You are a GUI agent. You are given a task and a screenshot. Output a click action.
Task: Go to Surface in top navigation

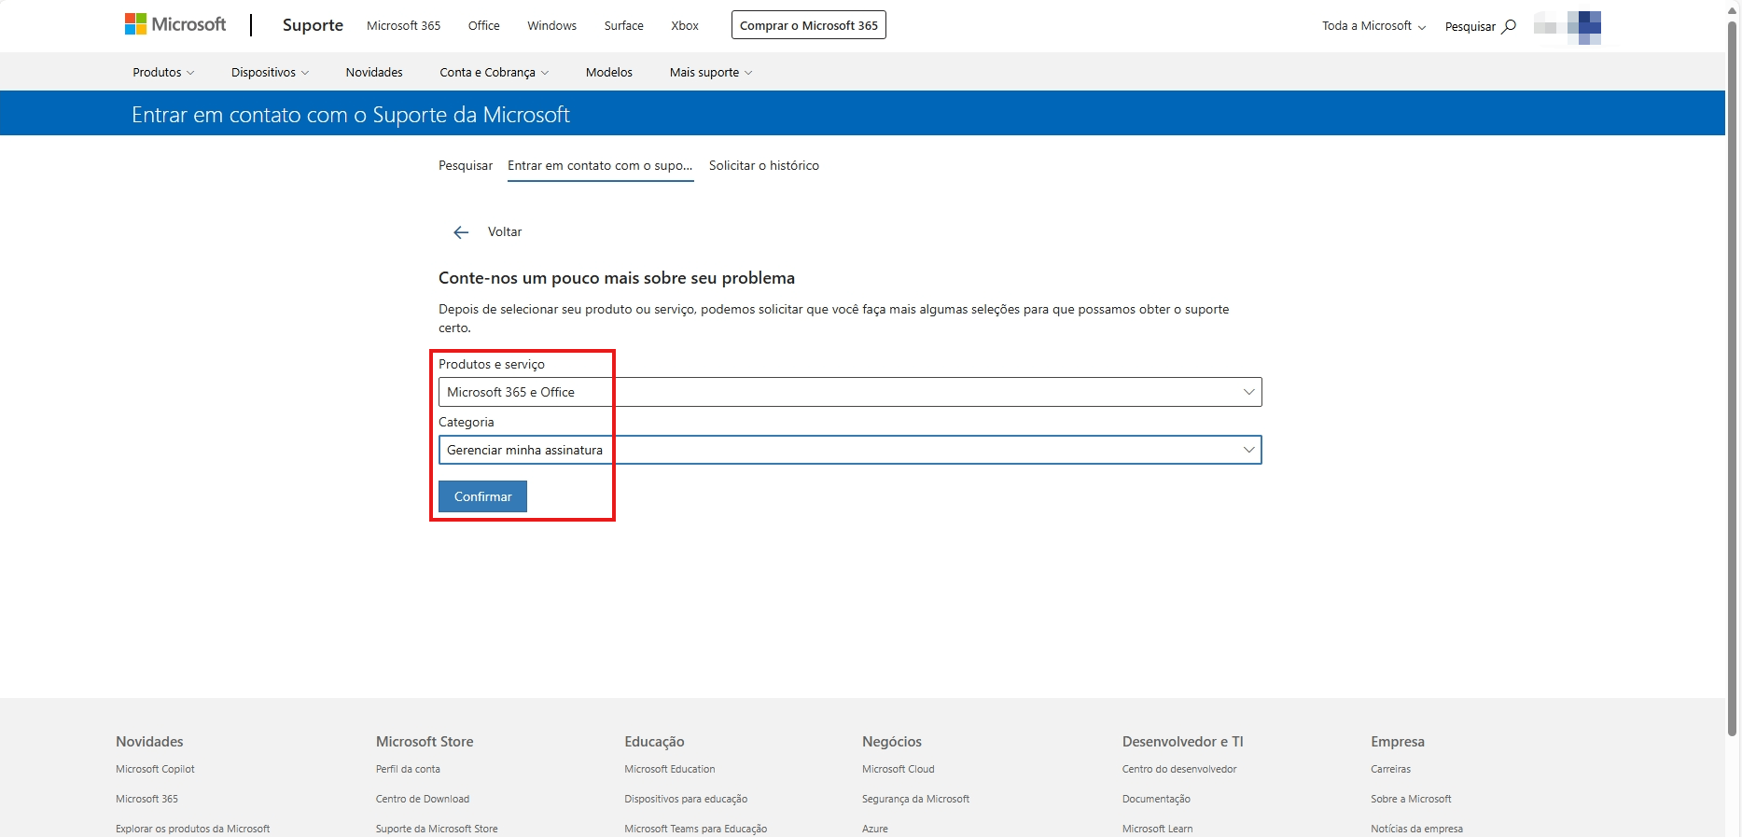(x=623, y=25)
